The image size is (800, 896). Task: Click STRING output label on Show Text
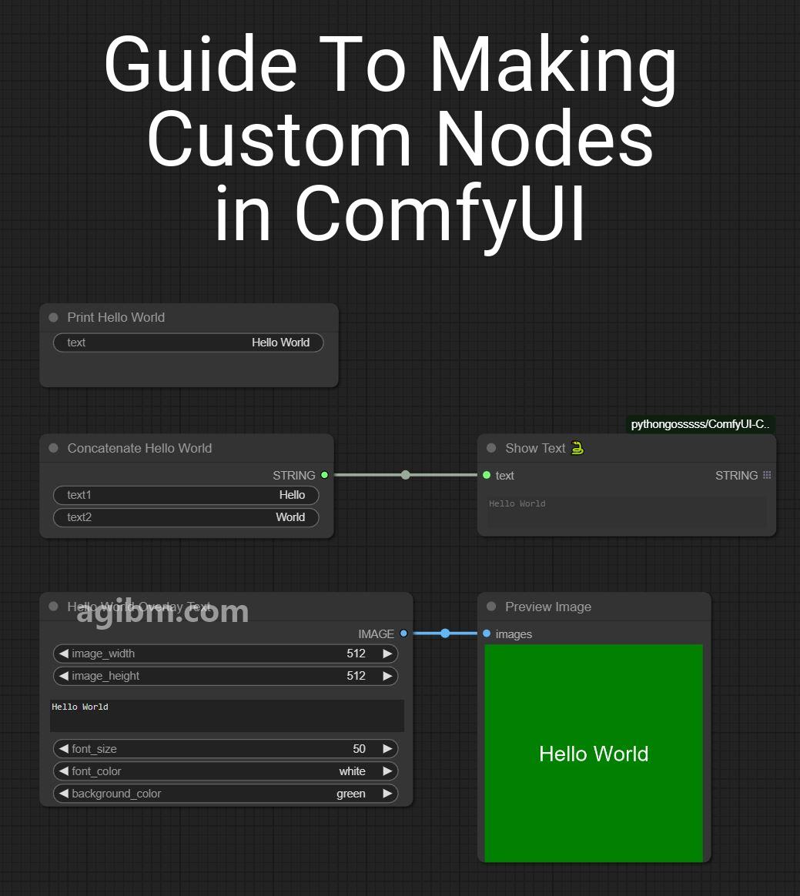737,476
